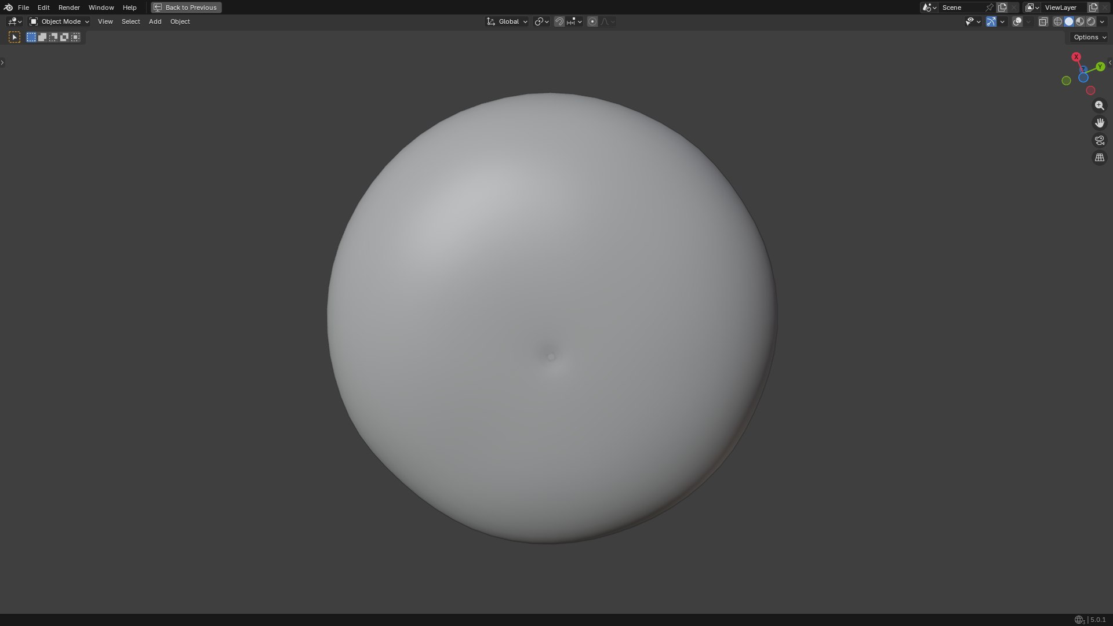The image size is (1113, 626).
Task: Click the Move view hand icon
Action: point(1099,123)
